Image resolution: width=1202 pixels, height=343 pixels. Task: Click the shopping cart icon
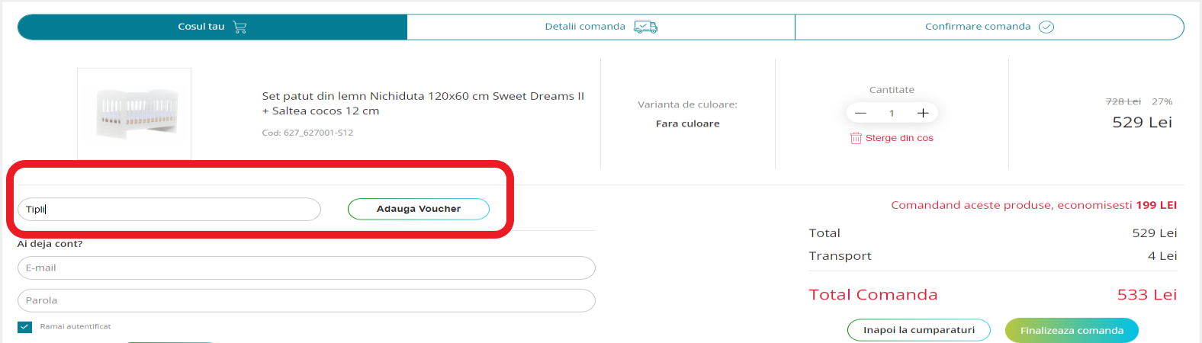(240, 27)
